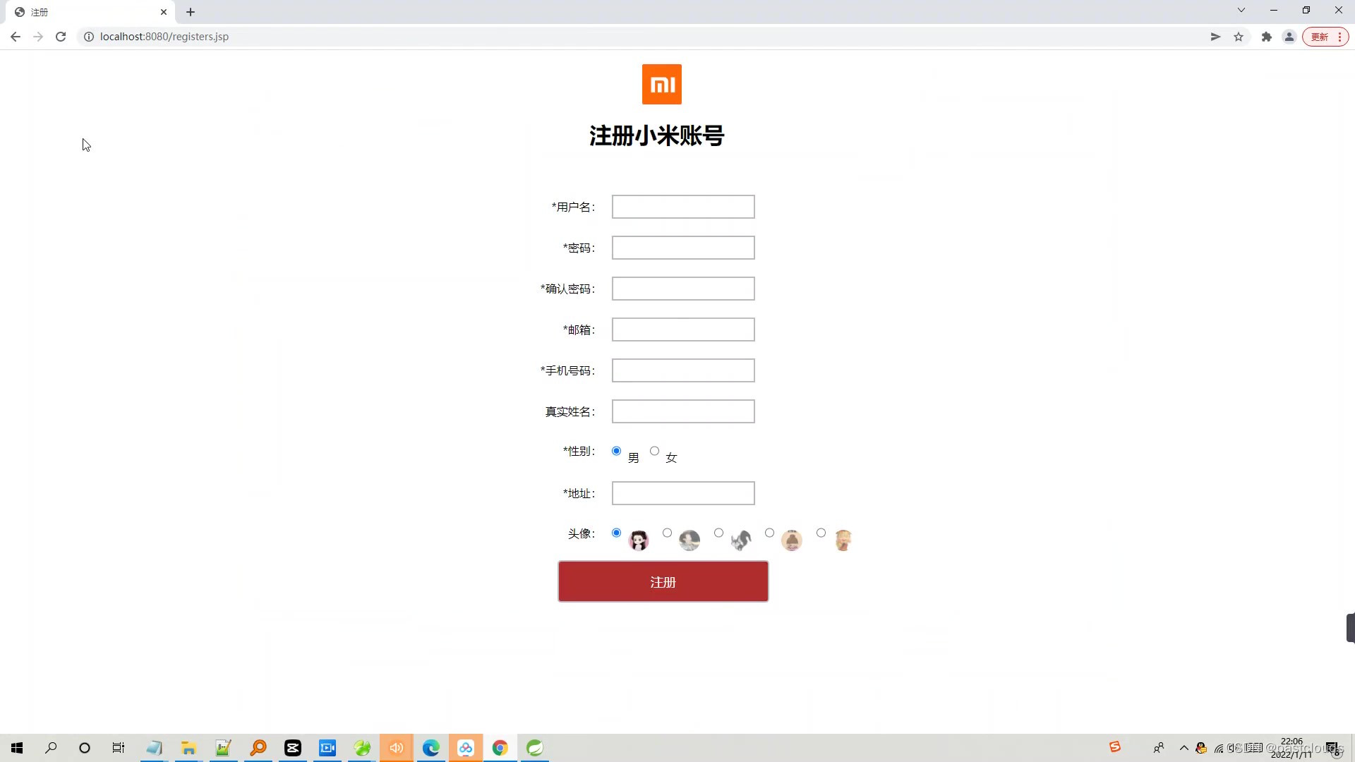
Task: Click the back navigation arrow
Action: (x=16, y=37)
